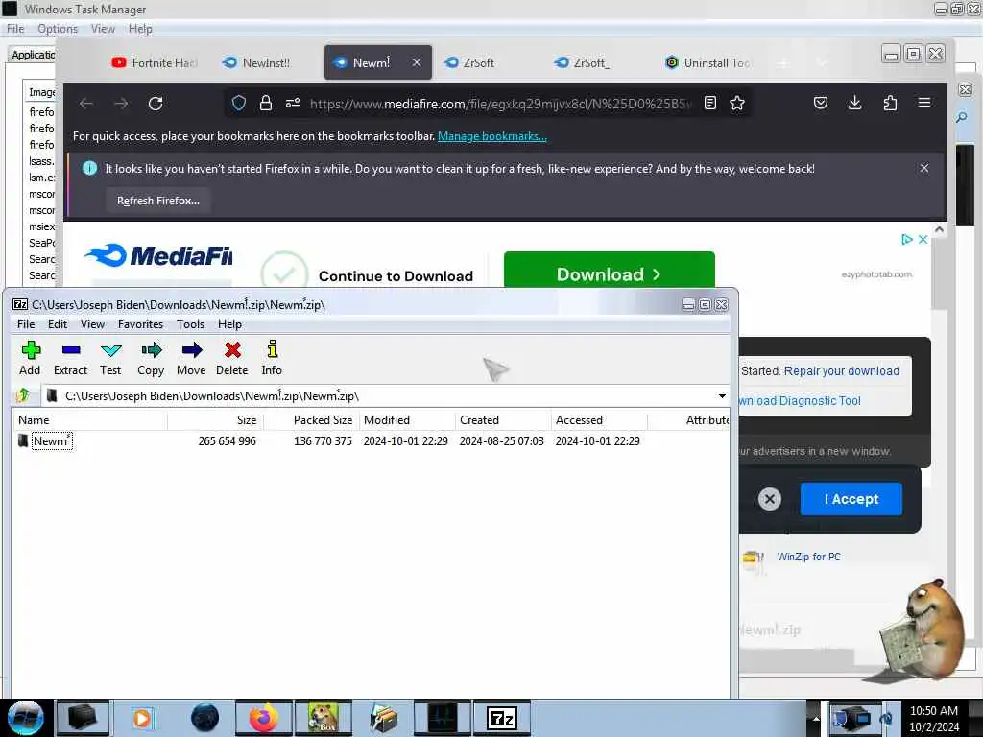Switch to the Uninstall Tool Firefox tab
This screenshot has height=737, width=983.
[708, 62]
